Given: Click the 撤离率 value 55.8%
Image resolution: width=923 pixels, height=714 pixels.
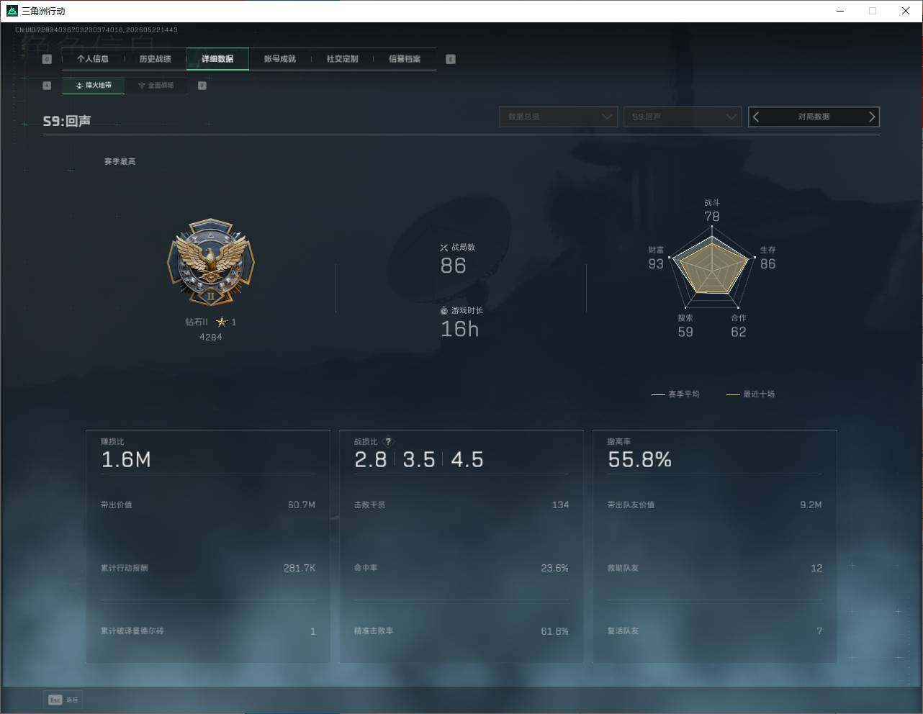Looking at the screenshot, I should click(x=639, y=460).
